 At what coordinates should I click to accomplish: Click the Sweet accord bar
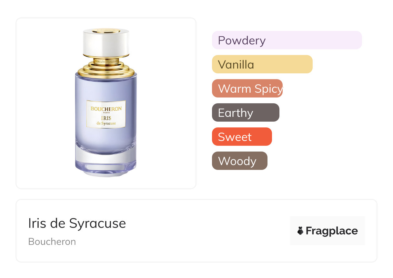click(242, 137)
